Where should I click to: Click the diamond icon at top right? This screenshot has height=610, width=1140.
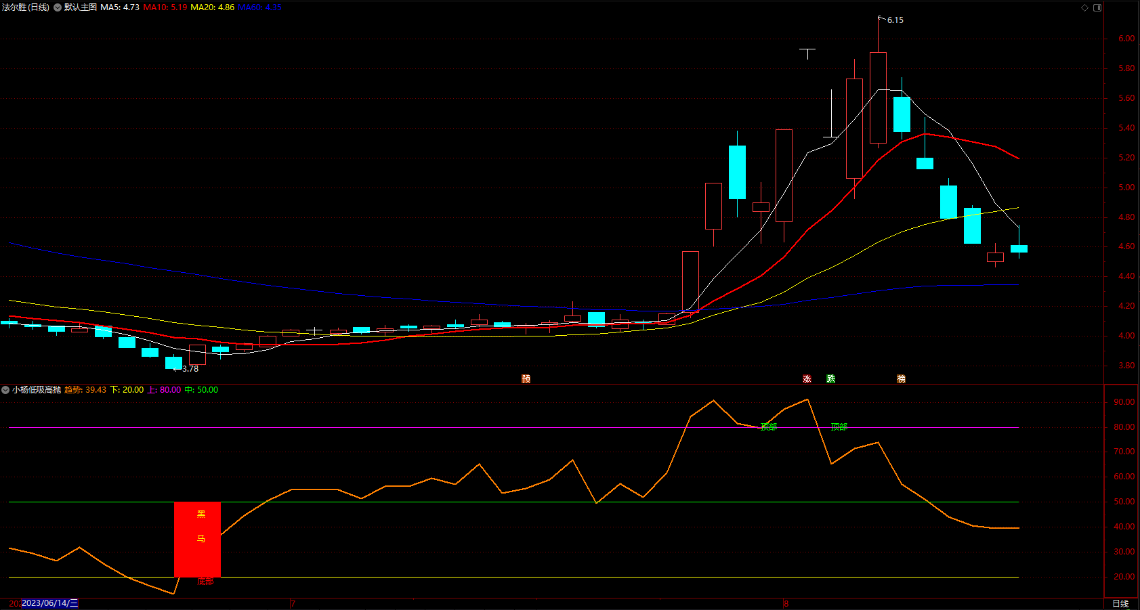point(1084,7)
